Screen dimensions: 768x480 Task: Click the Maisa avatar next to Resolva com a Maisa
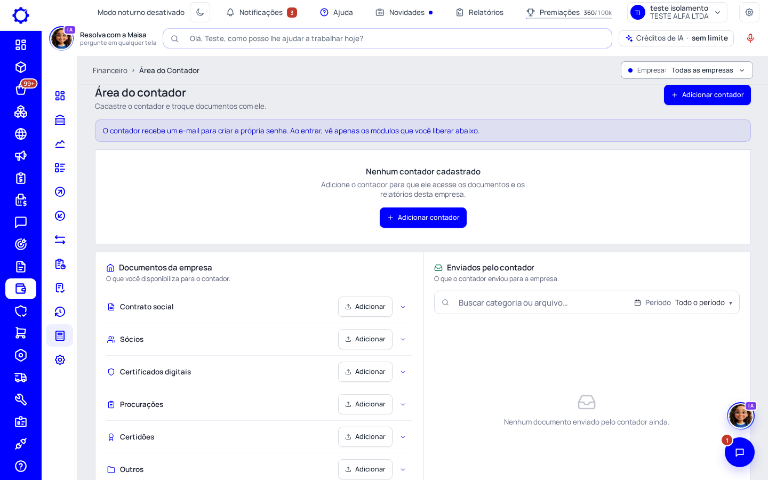click(x=61, y=38)
